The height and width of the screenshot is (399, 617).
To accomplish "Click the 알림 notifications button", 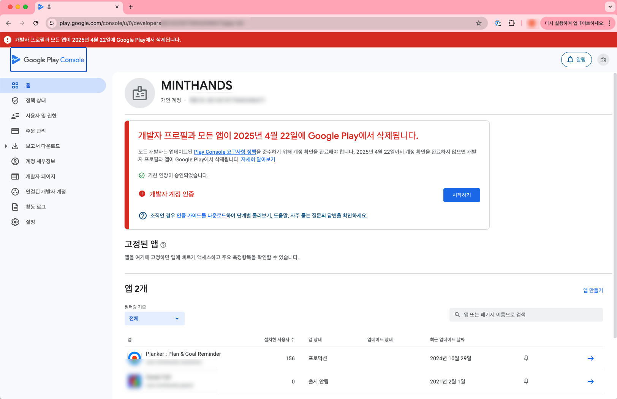I will [576, 60].
